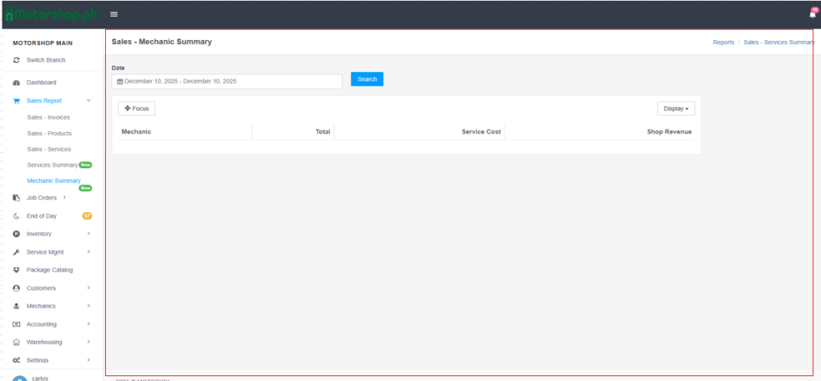Click the Inventory sidebar icon
Image resolution: width=821 pixels, height=381 pixels.
[17, 234]
